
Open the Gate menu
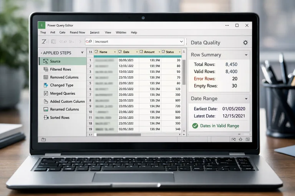coord(62,33)
